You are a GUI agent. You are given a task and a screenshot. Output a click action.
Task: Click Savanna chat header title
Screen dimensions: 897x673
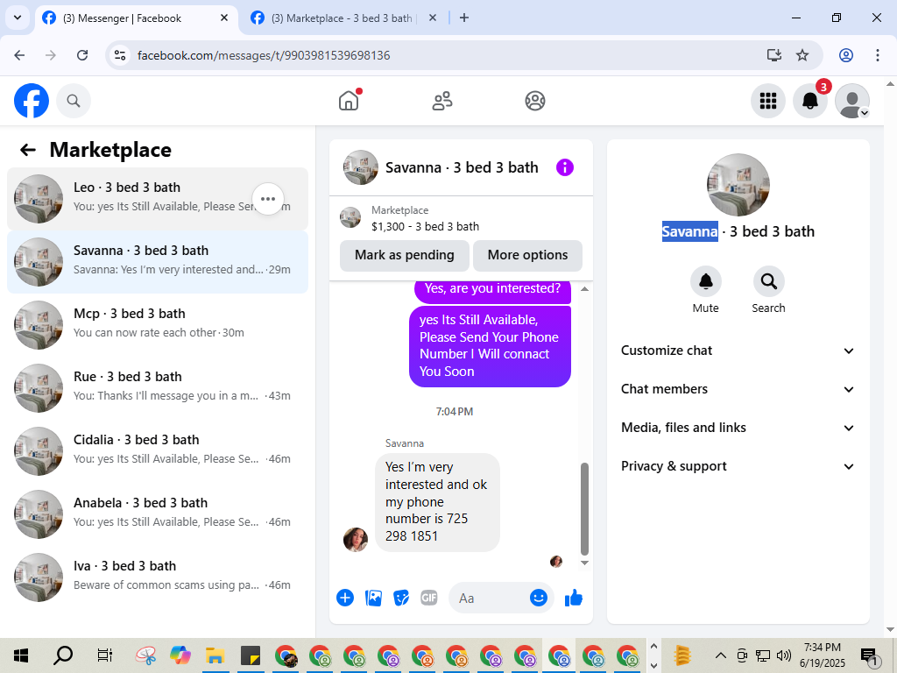462,167
